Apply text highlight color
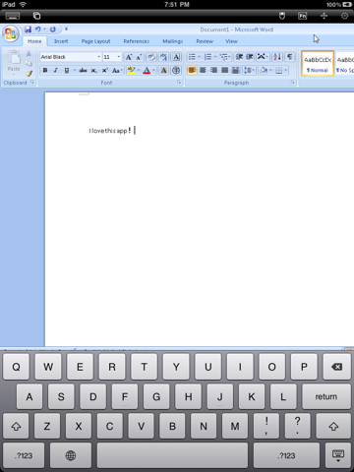This screenshot has height=472, width=354. [x=131, y=70]
